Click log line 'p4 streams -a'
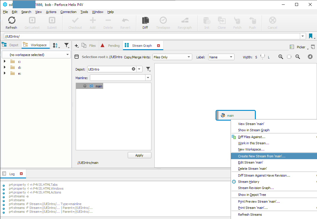 click(19, 196)
